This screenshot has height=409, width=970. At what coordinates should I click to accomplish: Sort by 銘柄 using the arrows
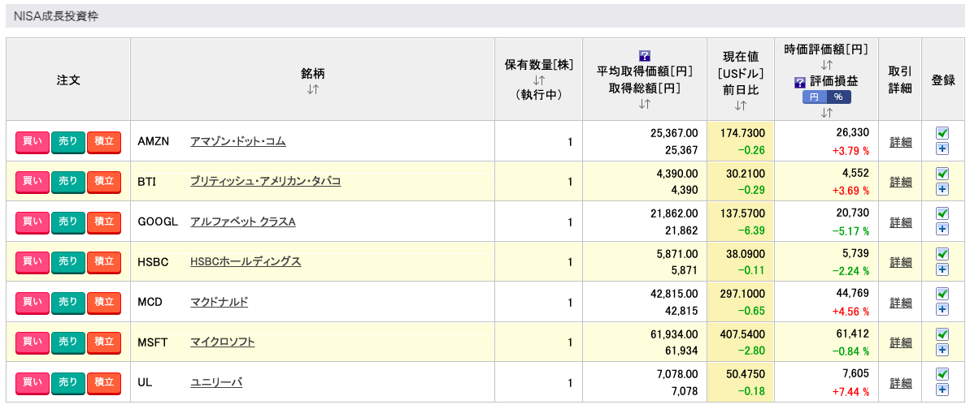312,89
